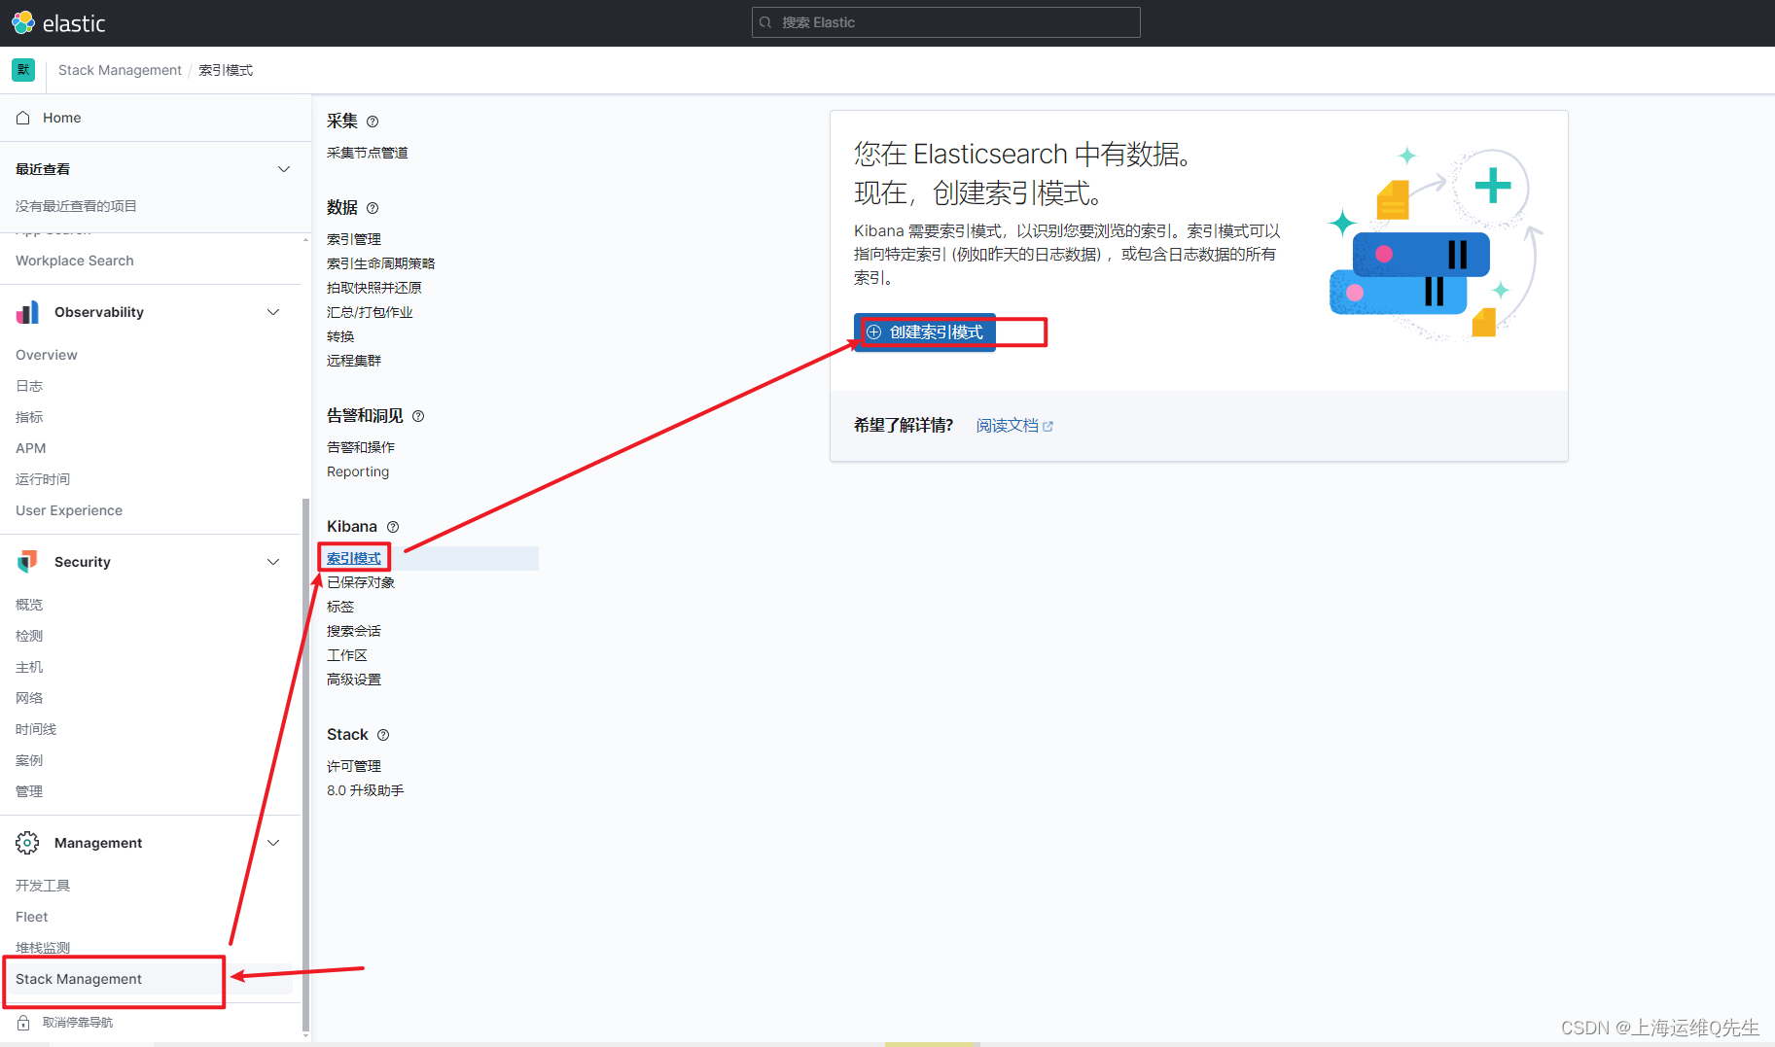Open 索引管理
The image size is (1775, 1047).
click(x=354, y=239)
